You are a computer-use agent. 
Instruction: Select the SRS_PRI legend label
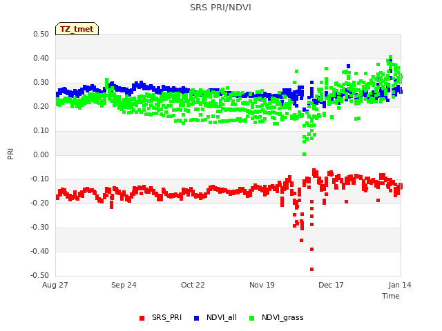pos(166,317)
